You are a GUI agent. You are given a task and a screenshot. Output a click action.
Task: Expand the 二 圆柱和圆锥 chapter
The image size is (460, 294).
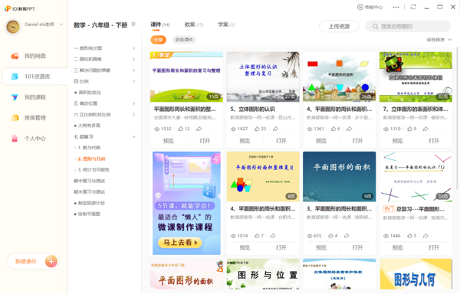click(x=104, y=59)
